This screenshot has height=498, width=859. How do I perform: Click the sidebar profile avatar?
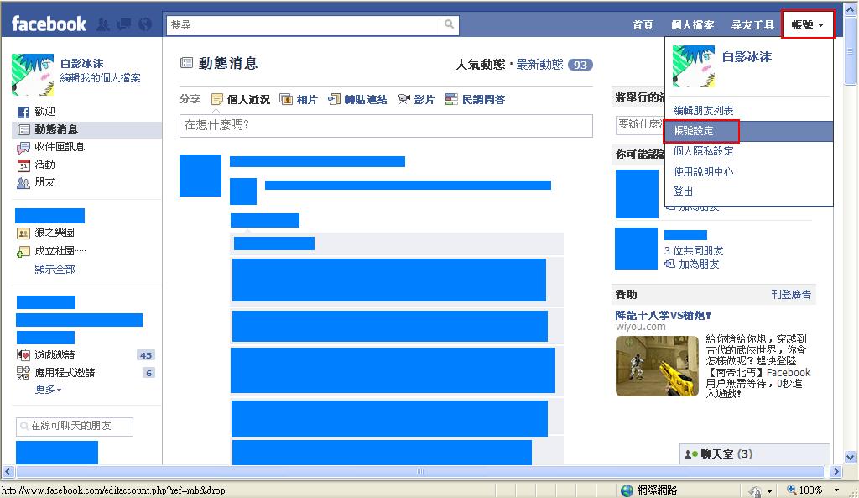coord(33,75)
